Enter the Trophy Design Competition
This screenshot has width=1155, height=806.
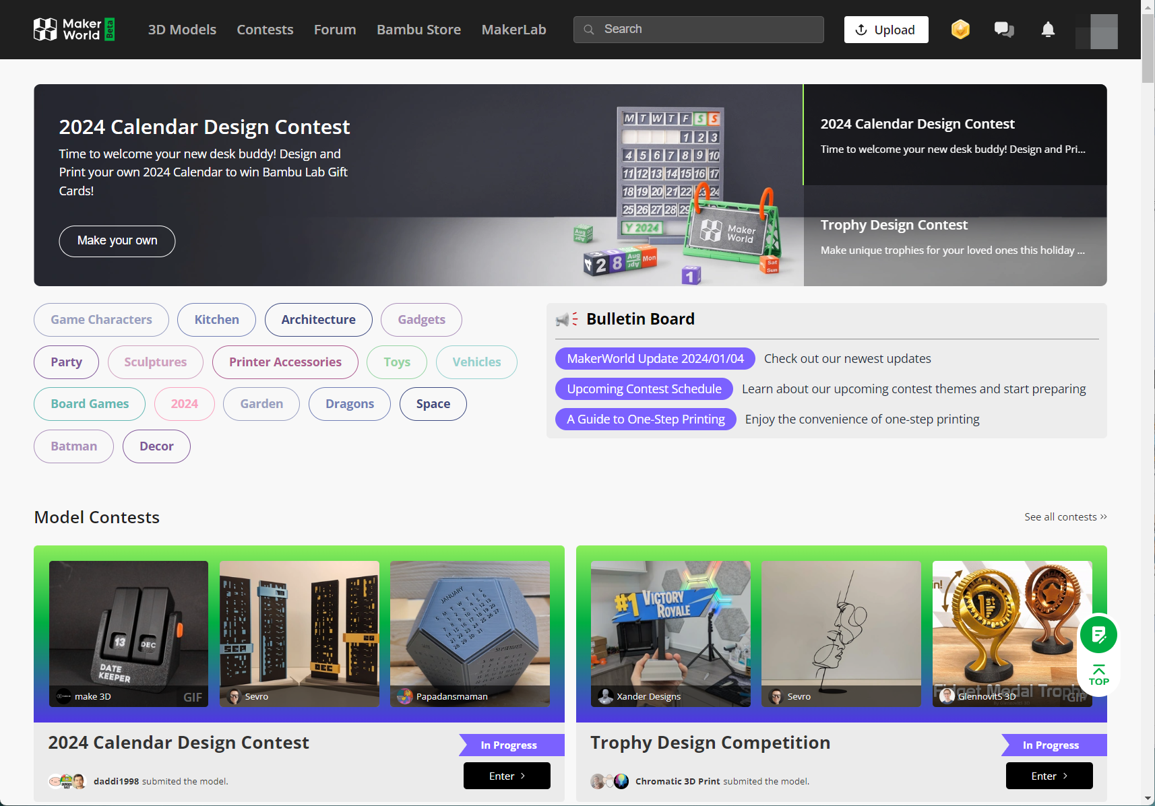[1049, 776]
